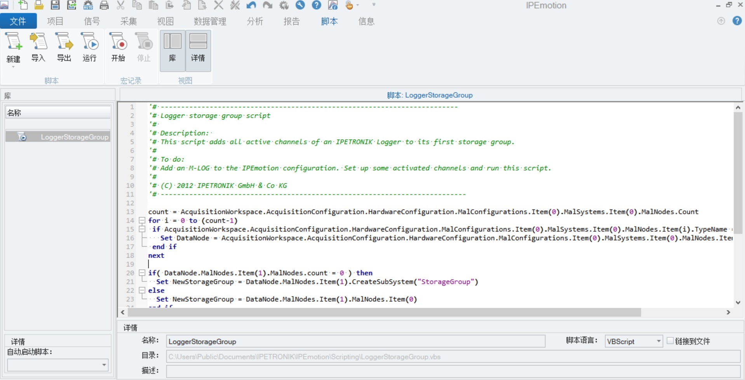Viewport: 745px width, 380px height.
Task: Click the about info chart icon
Action: (x=333, y=5)
